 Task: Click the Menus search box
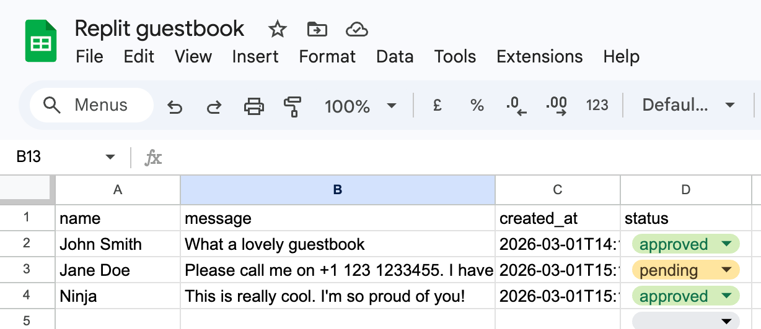point(92,106)
